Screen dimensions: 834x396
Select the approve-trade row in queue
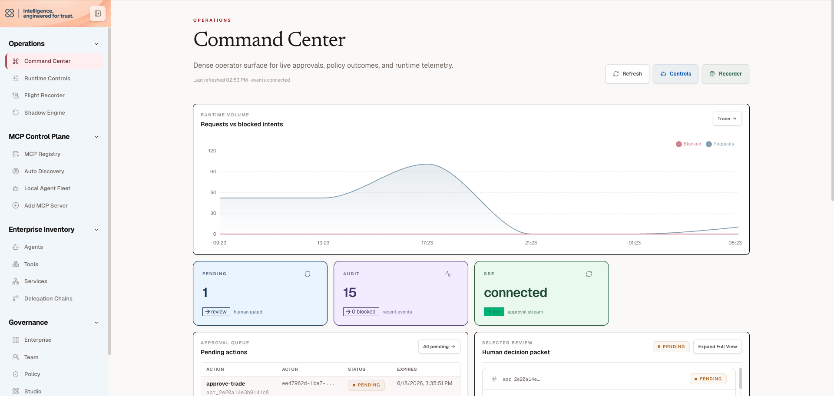click(x=331, y=386)
